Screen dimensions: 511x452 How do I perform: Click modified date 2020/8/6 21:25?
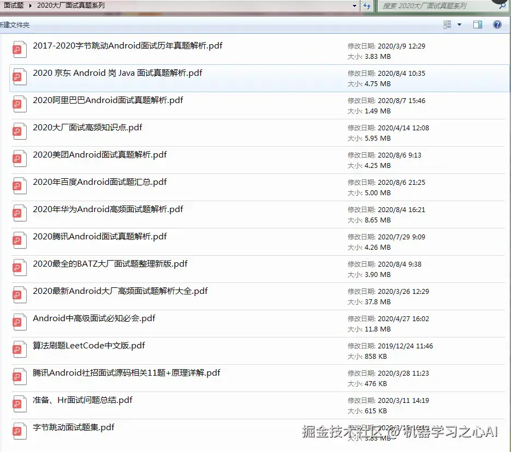[401, 183]
